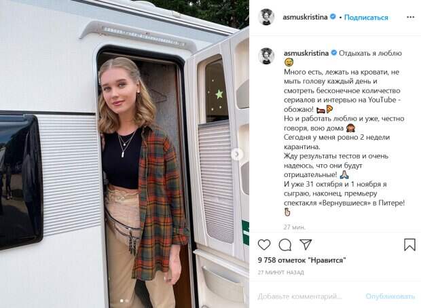Open asmuskristina profile picture in header
This screenshot has height=308, width=421.
tap(266, 17)
